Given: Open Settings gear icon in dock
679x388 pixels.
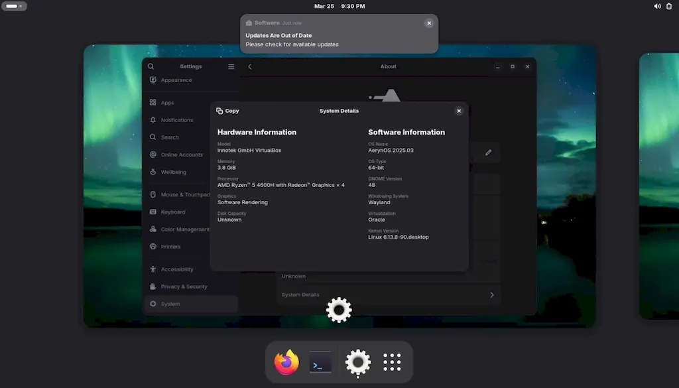Looking at the screenshot, I should (357, 362).
